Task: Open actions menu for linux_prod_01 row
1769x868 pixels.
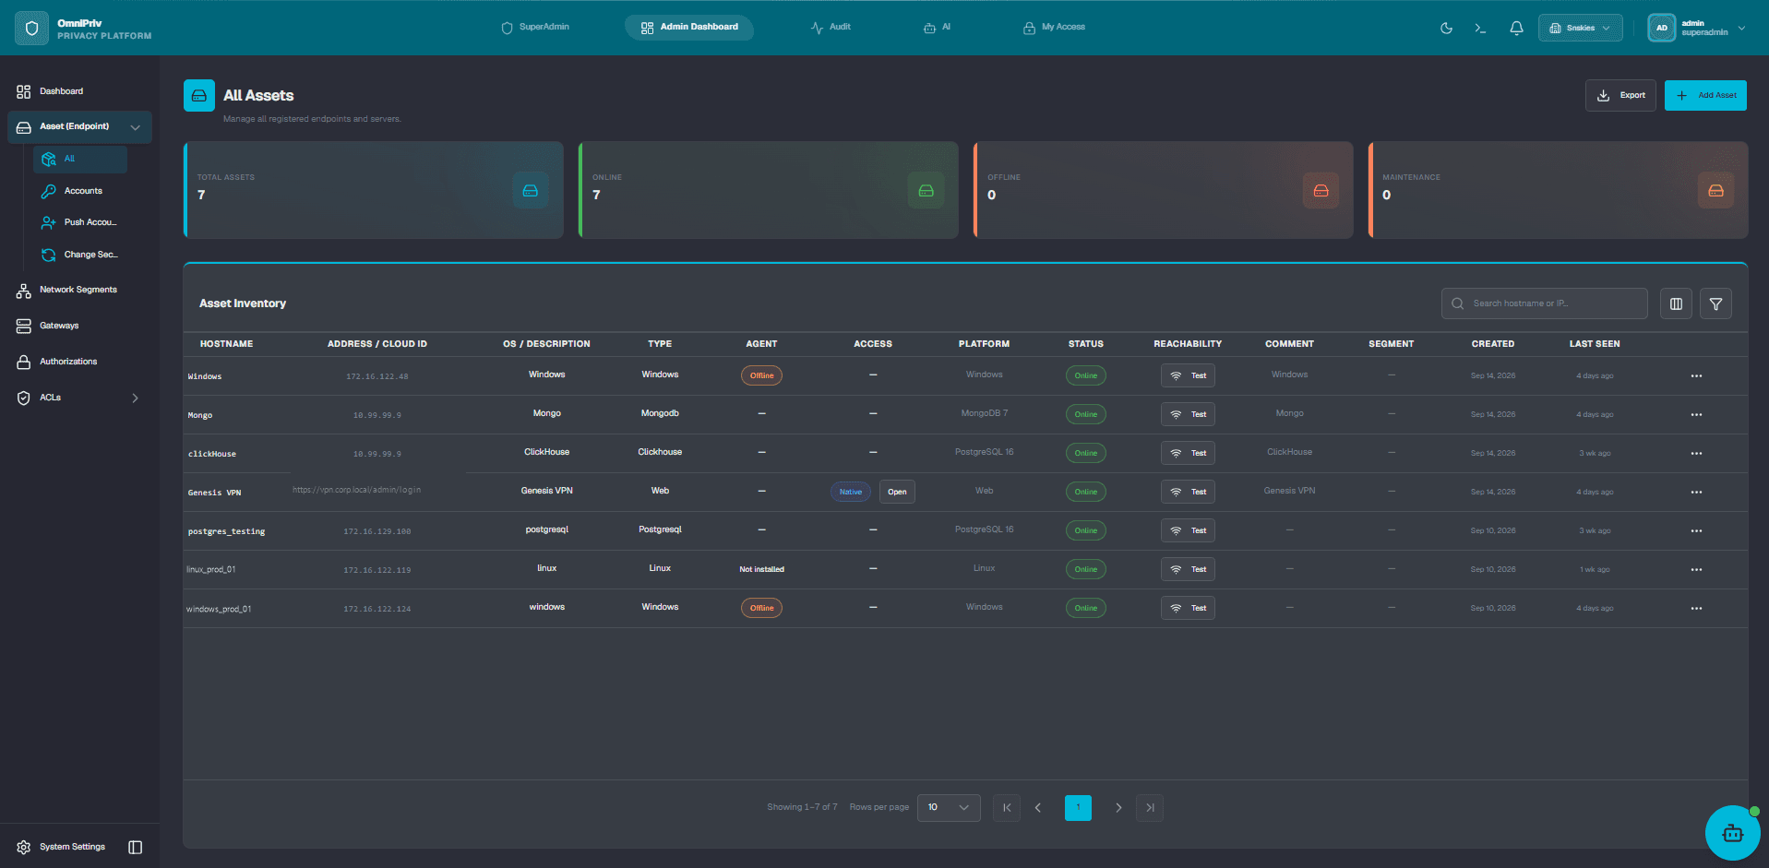Action: click(1696, 570)
